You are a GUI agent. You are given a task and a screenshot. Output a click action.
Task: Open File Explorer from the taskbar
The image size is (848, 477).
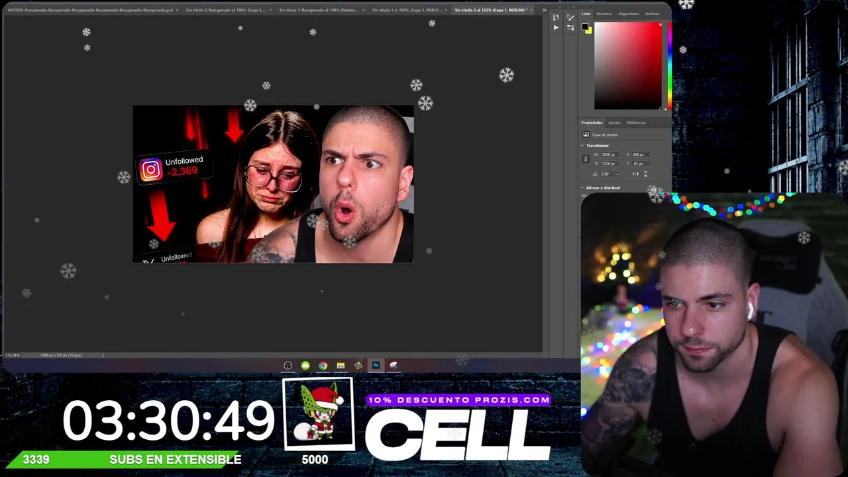click(x=341, y=365)
